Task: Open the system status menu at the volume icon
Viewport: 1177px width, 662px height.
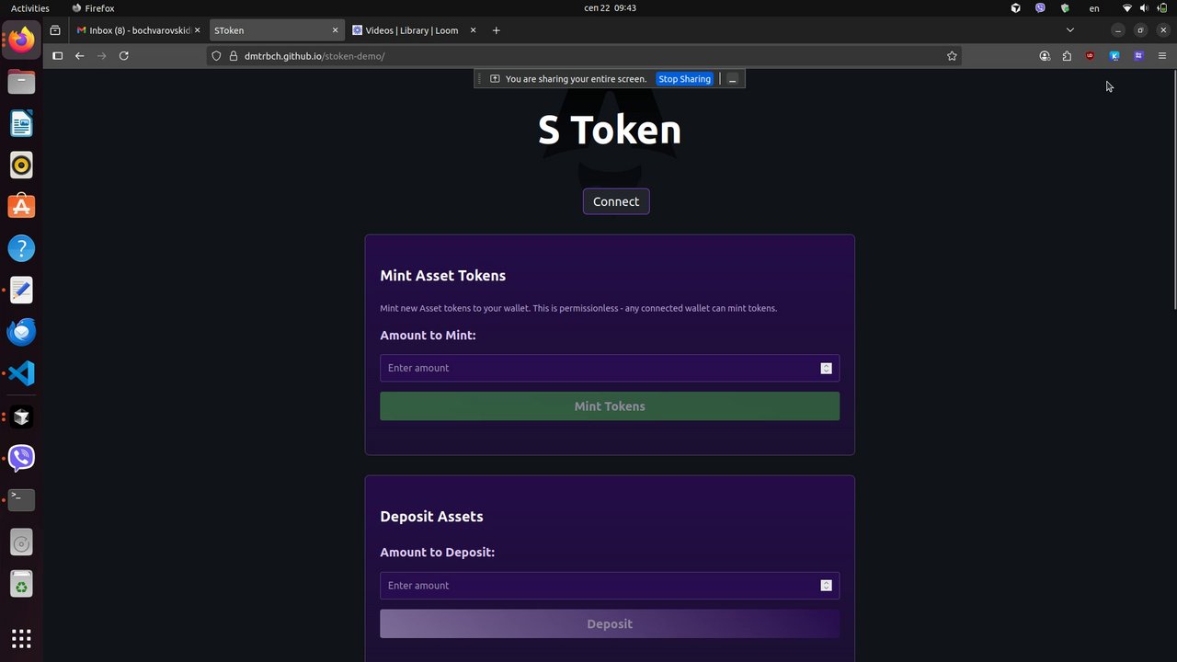Action: tap(1144, 8)
